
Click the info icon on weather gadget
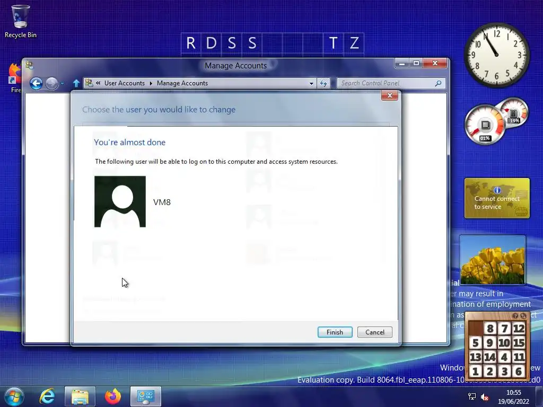[x=497, y=190]
